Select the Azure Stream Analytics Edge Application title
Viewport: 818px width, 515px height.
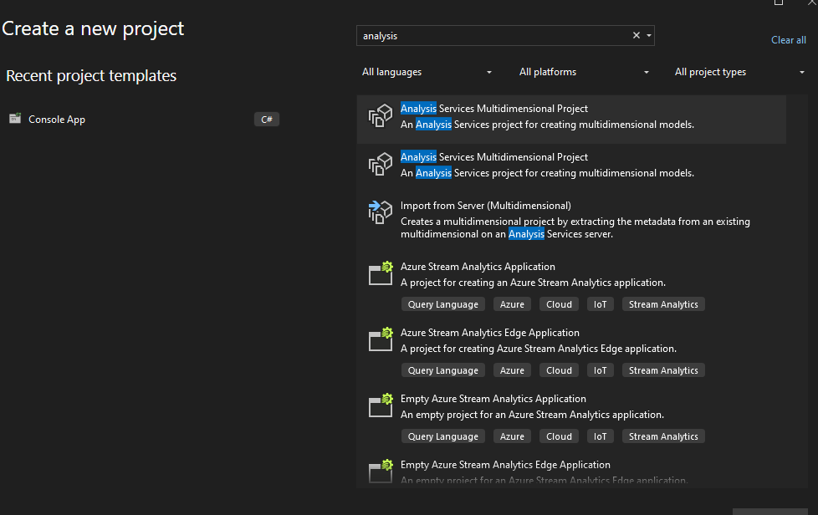[x=490, y=333]
